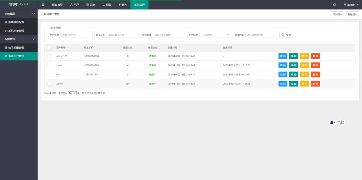Select the checkbox for user ceshi
Viewport: 362px width, 180px height.
(x=49, y=65)
